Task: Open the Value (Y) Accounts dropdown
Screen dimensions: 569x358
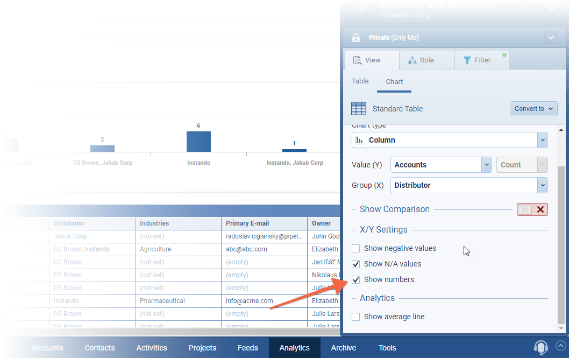Action: (487, 165)
